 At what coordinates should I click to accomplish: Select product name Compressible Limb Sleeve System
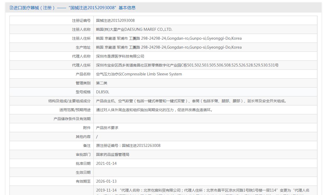pos(139,74)
